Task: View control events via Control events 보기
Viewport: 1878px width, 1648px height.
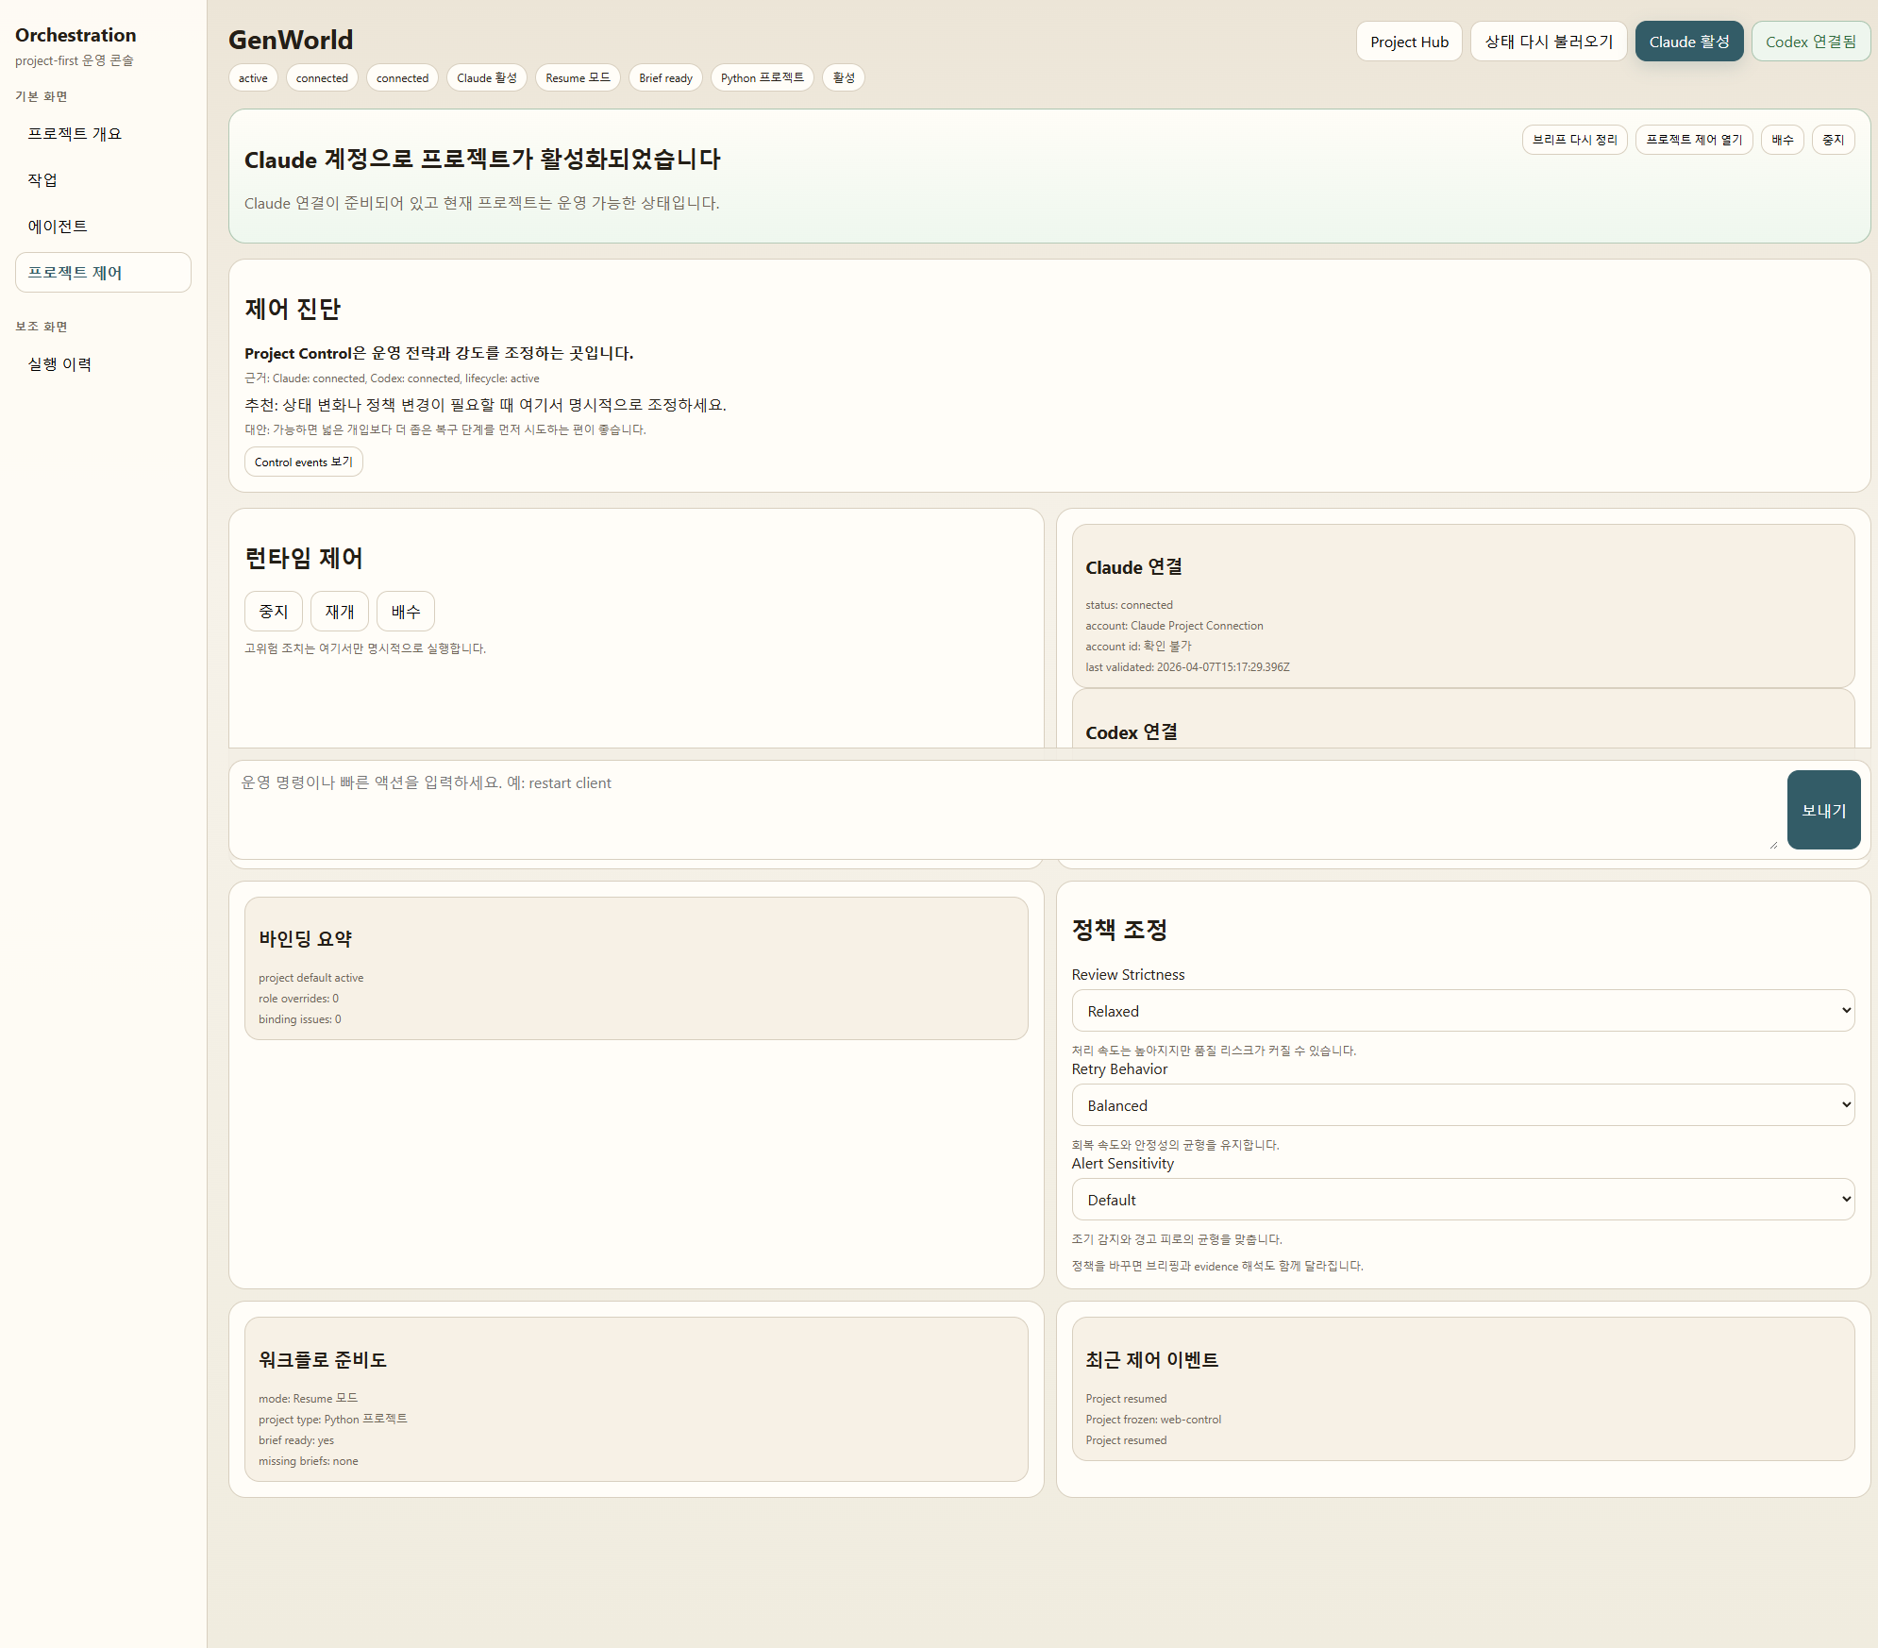Action: coord(303,462)
